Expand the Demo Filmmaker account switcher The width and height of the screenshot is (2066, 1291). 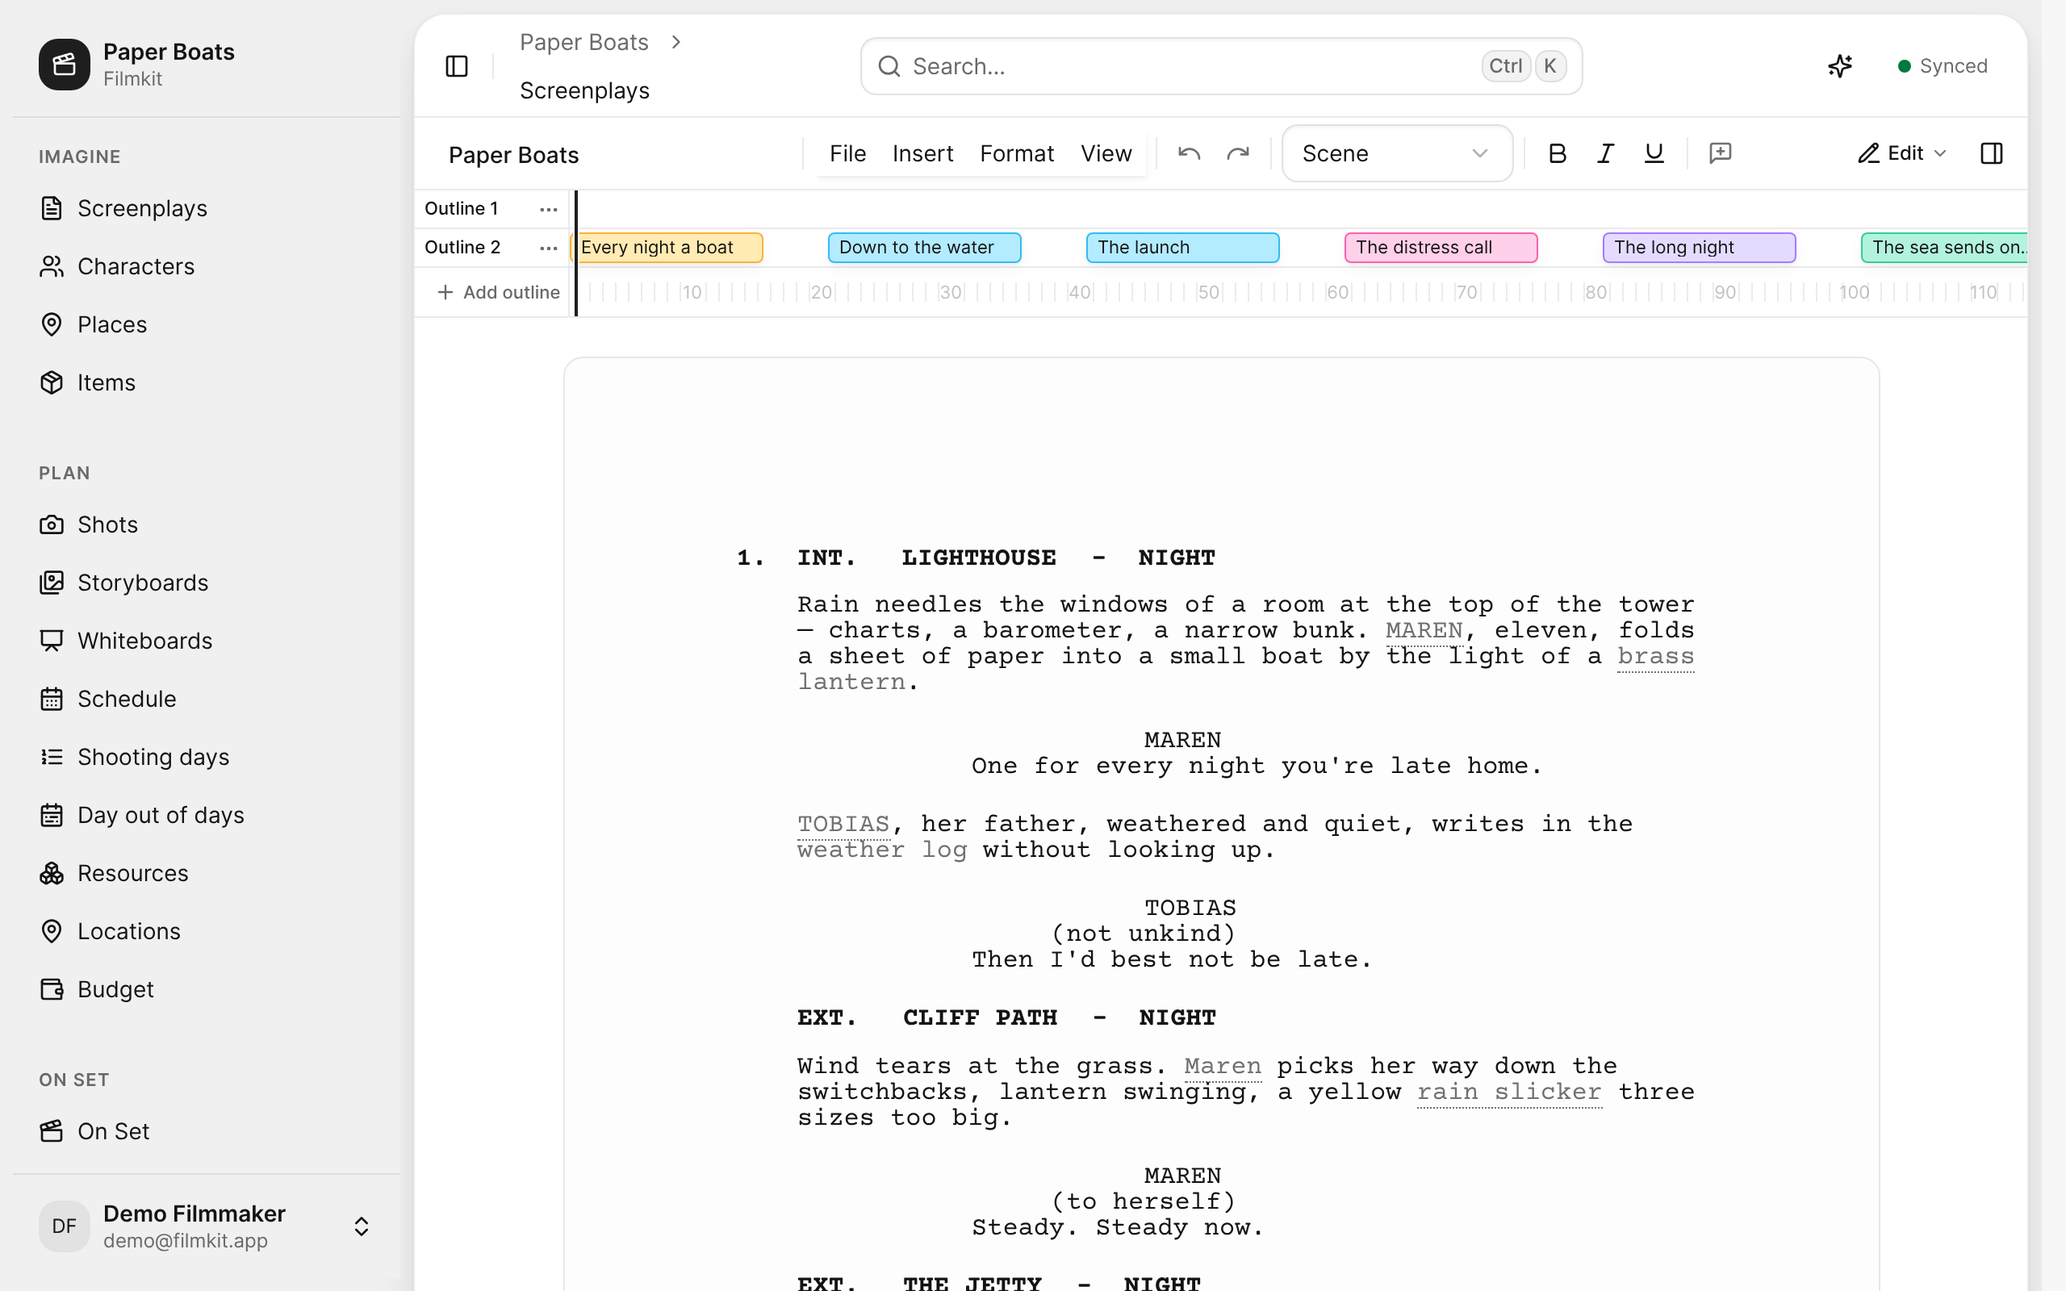click(x=207, y=1226)
